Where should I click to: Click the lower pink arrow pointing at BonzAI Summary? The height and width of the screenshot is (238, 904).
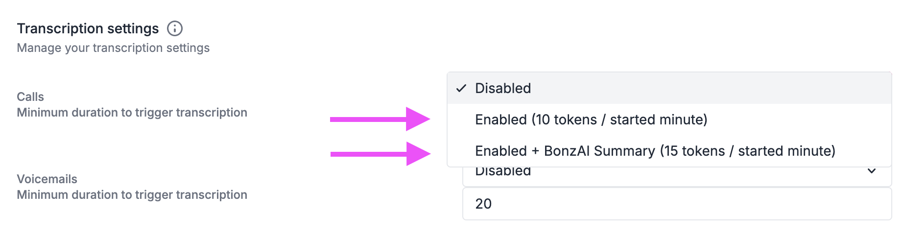(381, 154)
